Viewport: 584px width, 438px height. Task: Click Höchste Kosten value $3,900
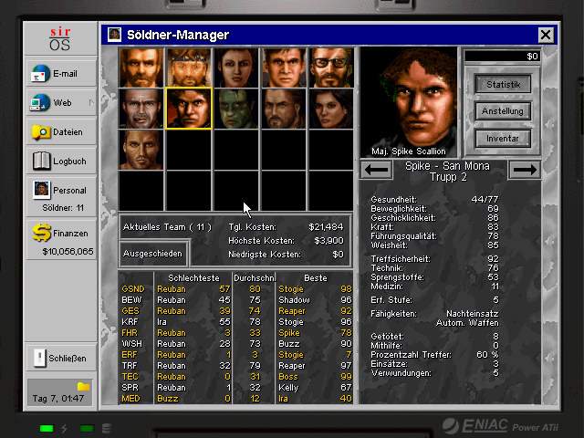click(328, 241)
